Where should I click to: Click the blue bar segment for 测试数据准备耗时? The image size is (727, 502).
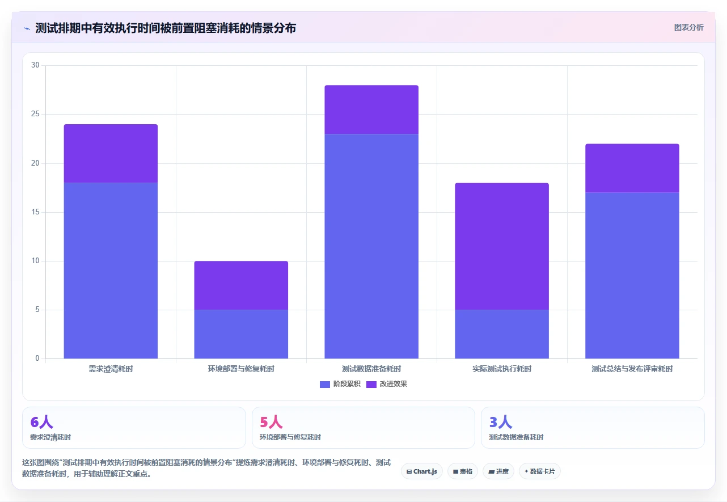click(x=371, y=246)
